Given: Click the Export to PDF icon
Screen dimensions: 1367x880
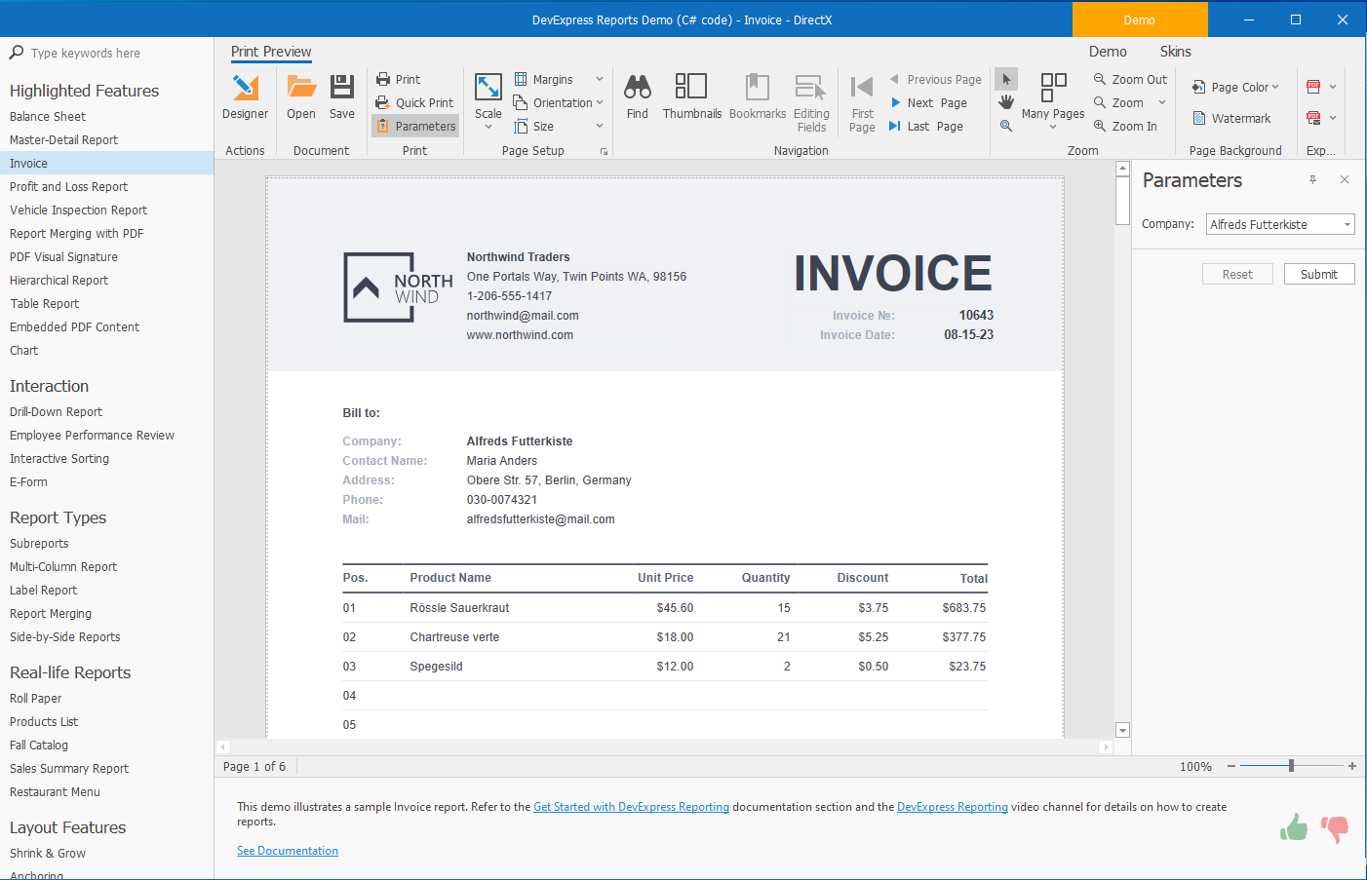Looking at the screenshot, I should point(1313,87).
